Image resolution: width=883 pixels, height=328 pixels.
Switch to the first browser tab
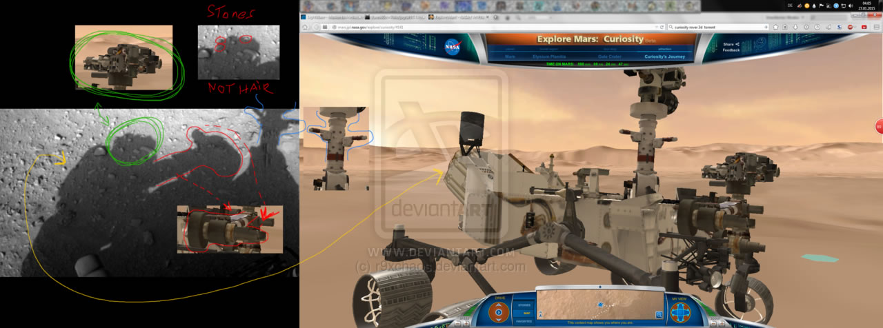(332, 17)
